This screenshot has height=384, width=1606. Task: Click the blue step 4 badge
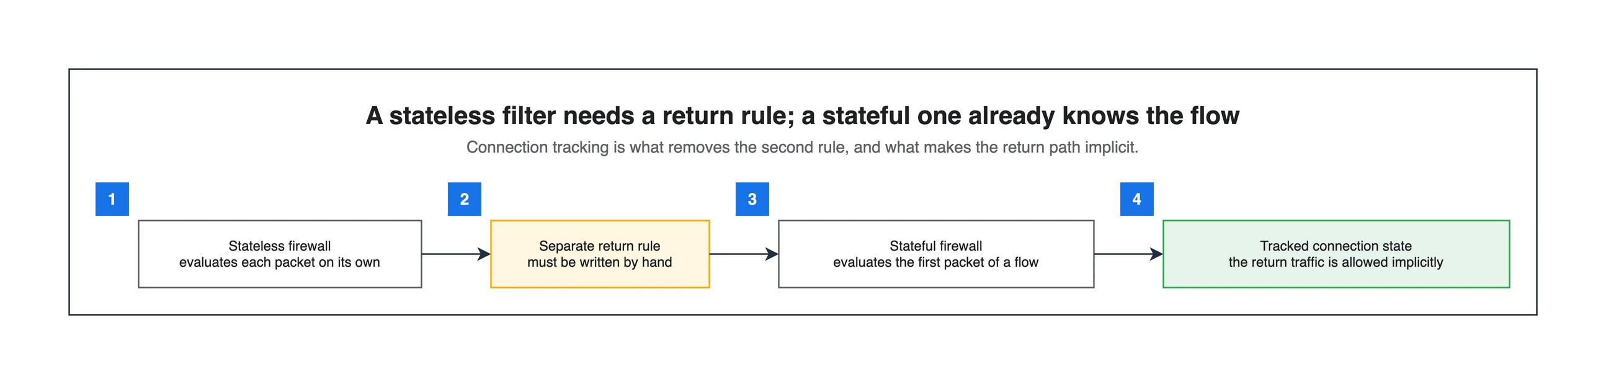pyautogui.click(x=1136, y=199)
